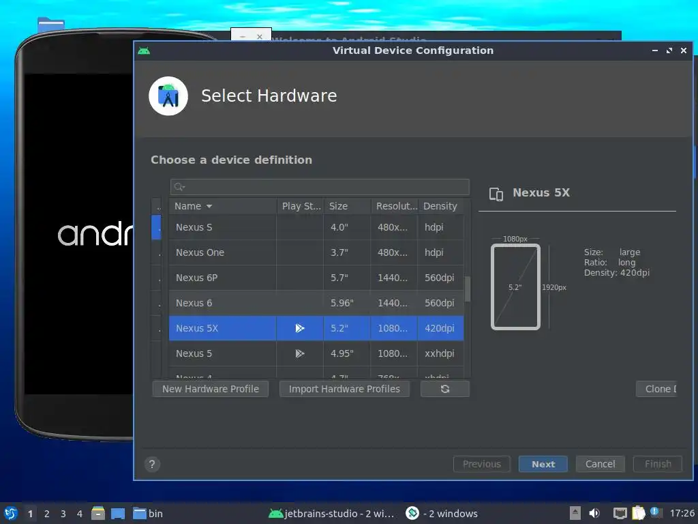Maximize the Virtual Device Configuration window
698x524 pixels.
tap(669, 50)
